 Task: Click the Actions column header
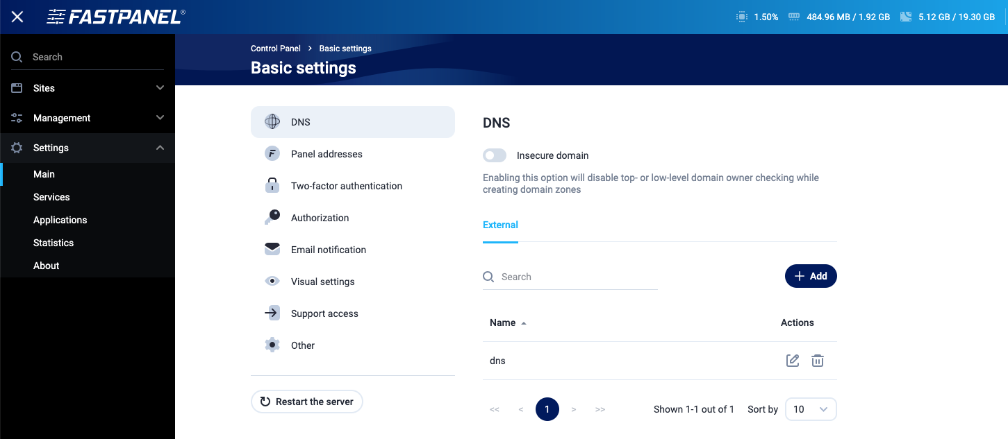tap(798, 322)
